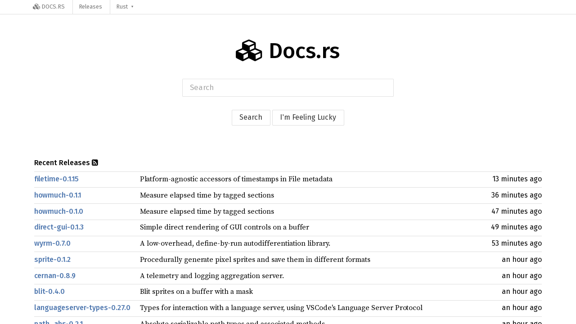
Task: Click the small cubes icon beside DOCS.RS
Action: click(36, 7)
